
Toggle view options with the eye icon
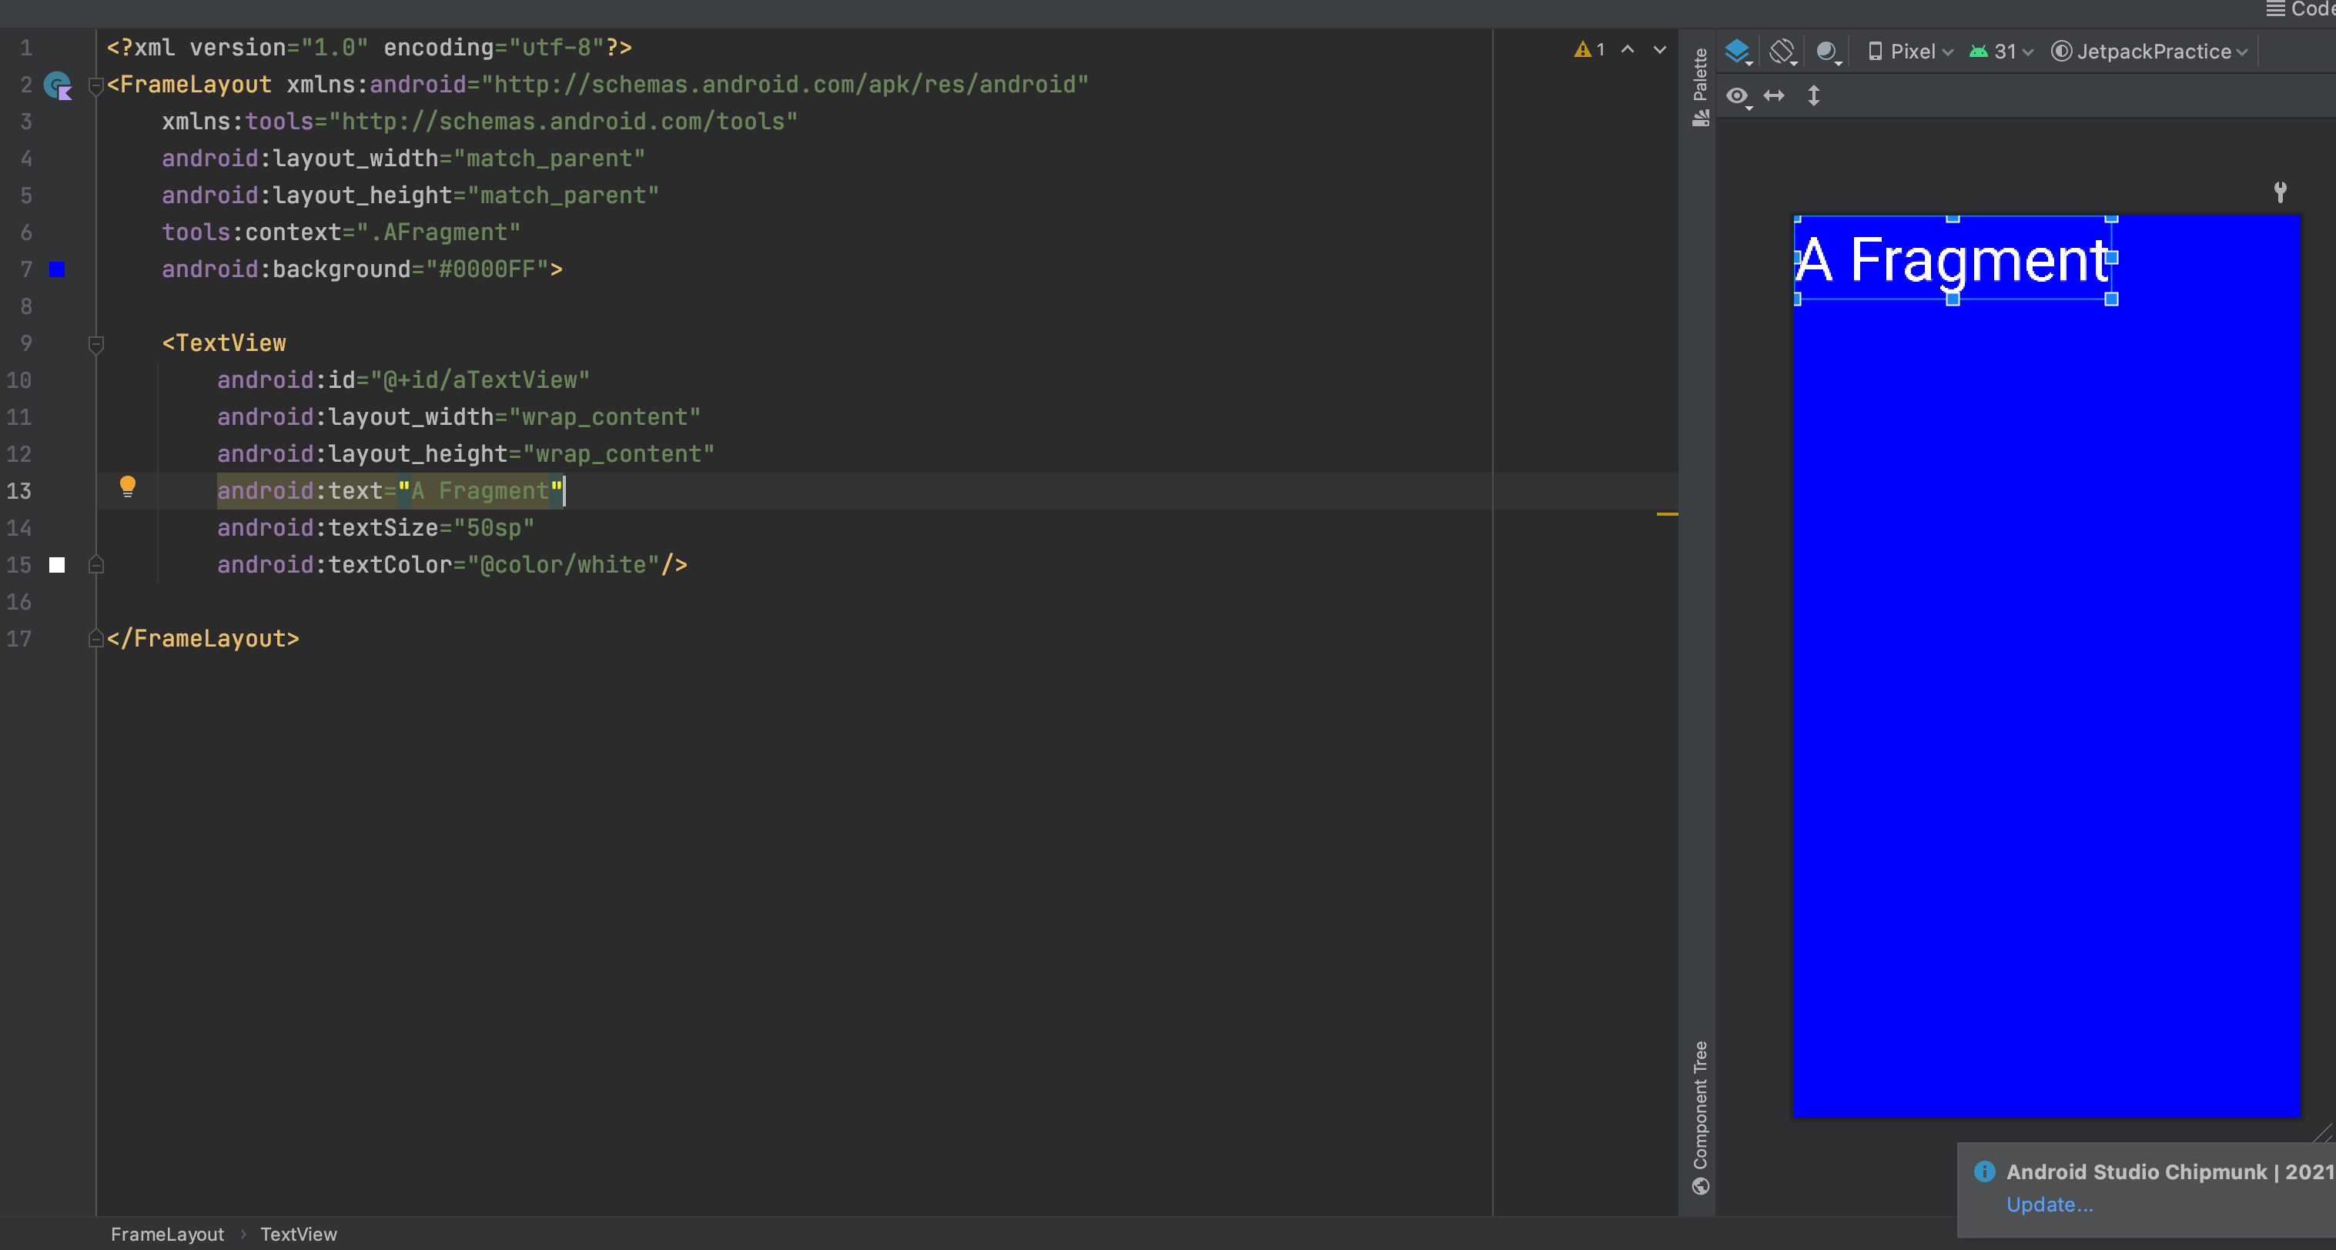click(x=1736, y=96)
